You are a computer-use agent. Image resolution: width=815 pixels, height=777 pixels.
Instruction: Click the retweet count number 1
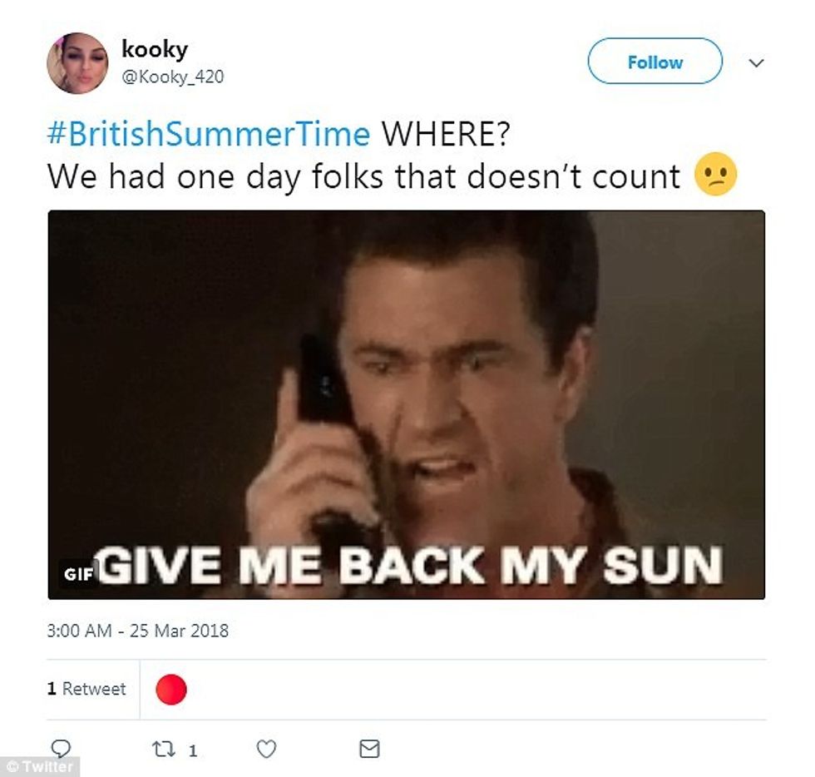tap(193, 750)
